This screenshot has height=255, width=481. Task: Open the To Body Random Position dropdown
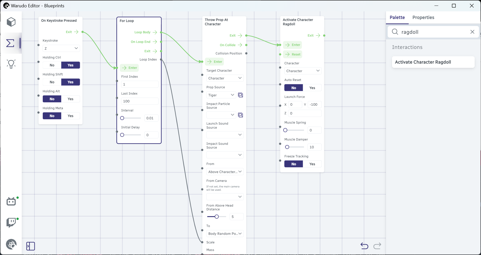tap(225, 234)
